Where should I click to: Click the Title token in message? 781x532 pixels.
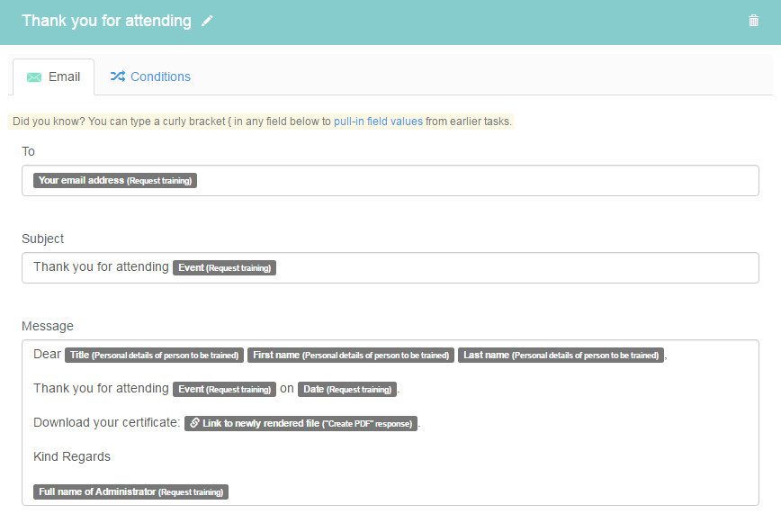tap(154, 356)
